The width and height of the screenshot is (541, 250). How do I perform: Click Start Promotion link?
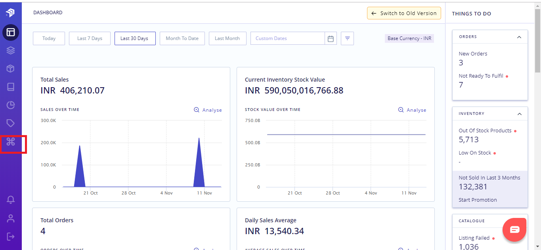[x=478, y=200]
